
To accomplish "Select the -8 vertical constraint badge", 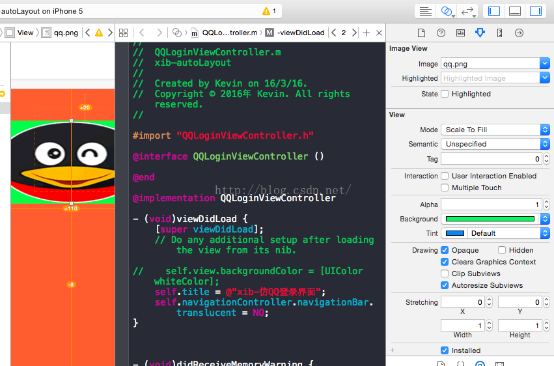I will [x=71, y=285].
